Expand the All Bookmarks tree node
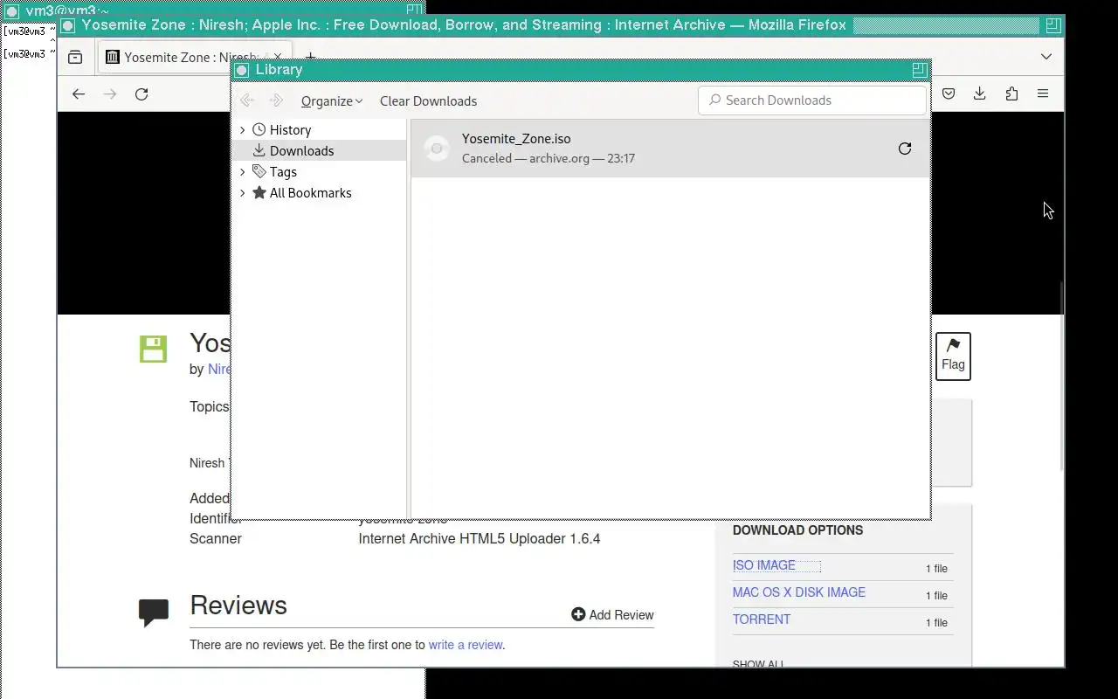The image size is (1118, 699). pyautogui.click(x=243, y=192)
